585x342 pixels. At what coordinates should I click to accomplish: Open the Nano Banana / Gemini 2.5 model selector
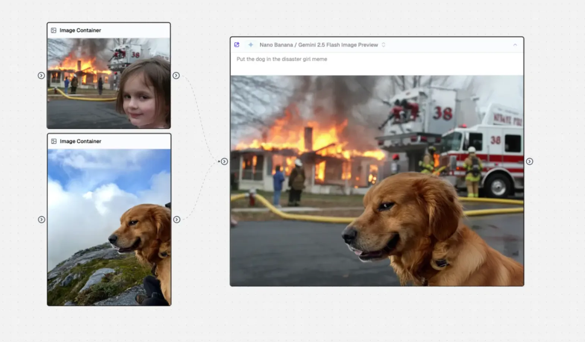click(319, 45)
